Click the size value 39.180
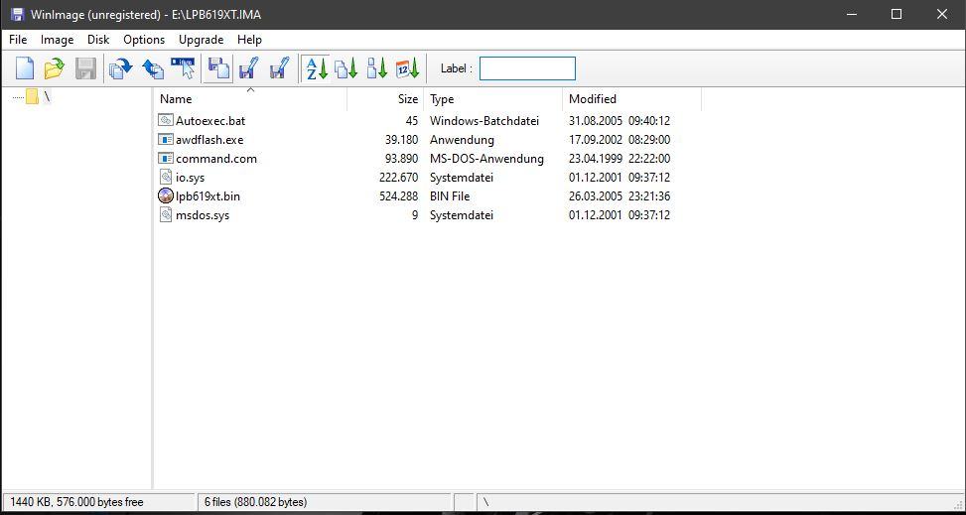Viewport: 966px width, 515px height. tap(402, 140)
